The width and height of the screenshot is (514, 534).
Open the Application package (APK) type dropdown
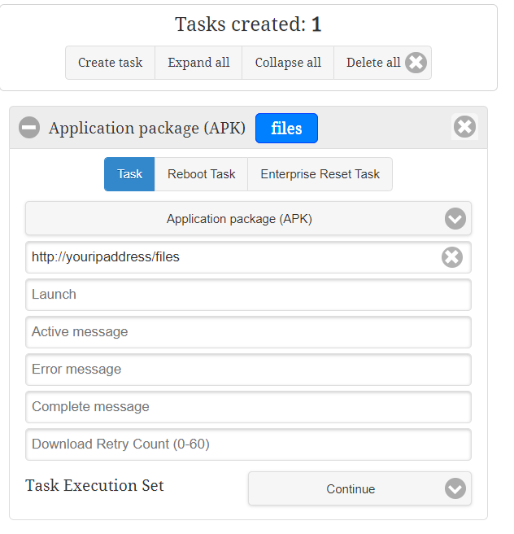pyautogui.click(x=248, y=218)
